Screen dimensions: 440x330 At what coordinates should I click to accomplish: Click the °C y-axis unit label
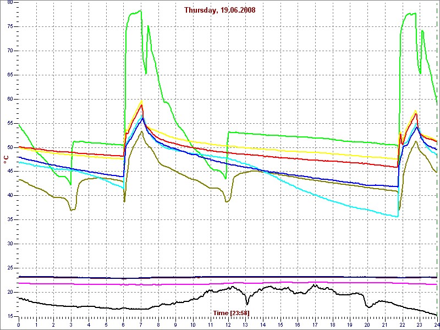[x=6, y=159]
